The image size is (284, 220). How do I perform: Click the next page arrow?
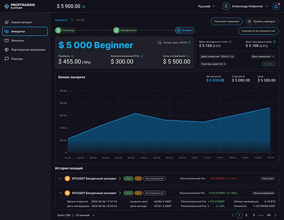click(x=275, y=215)
